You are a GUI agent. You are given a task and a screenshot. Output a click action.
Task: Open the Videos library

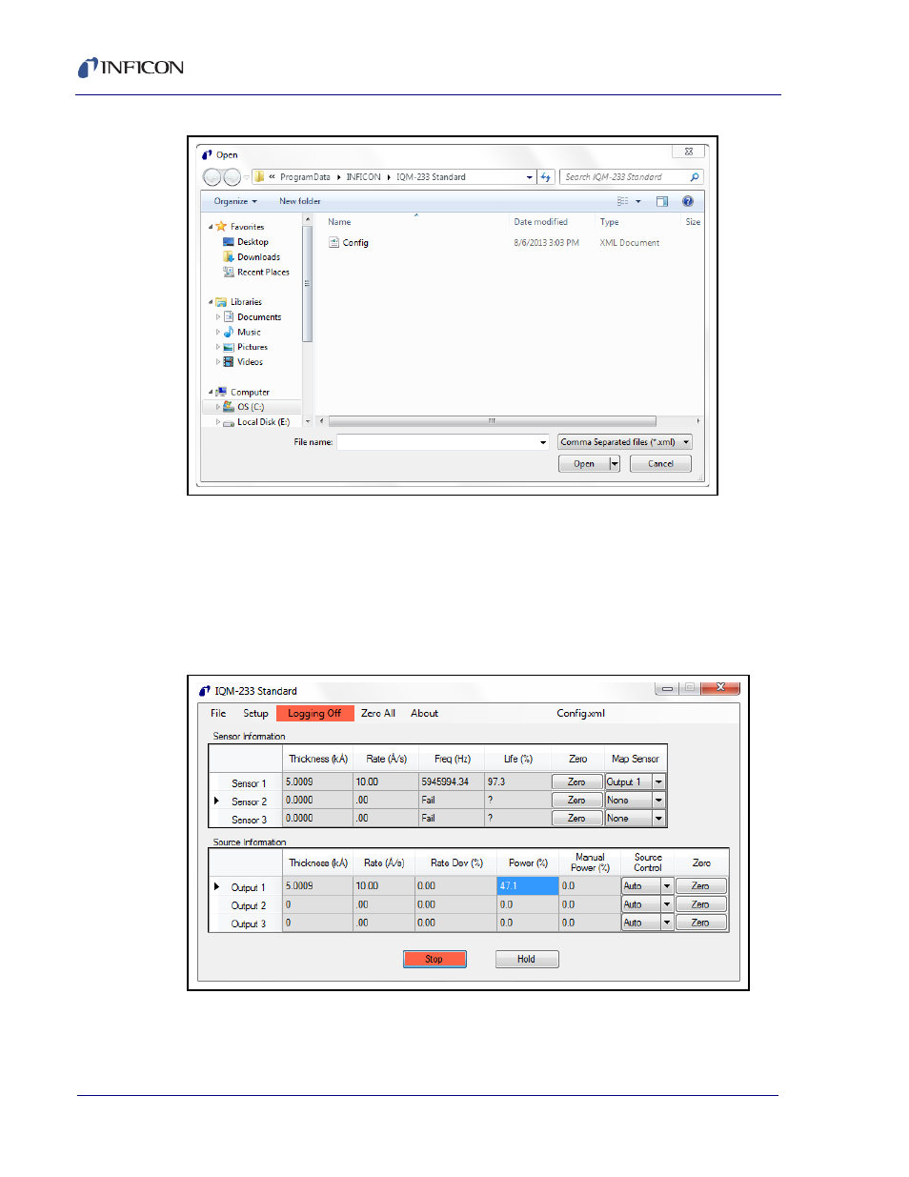[x=250, y=362]
